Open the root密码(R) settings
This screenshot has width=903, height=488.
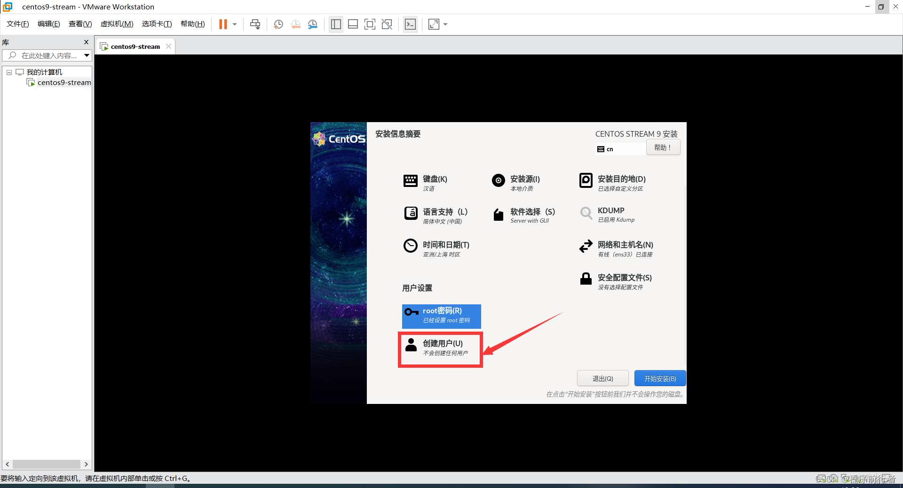coord(441,316)
